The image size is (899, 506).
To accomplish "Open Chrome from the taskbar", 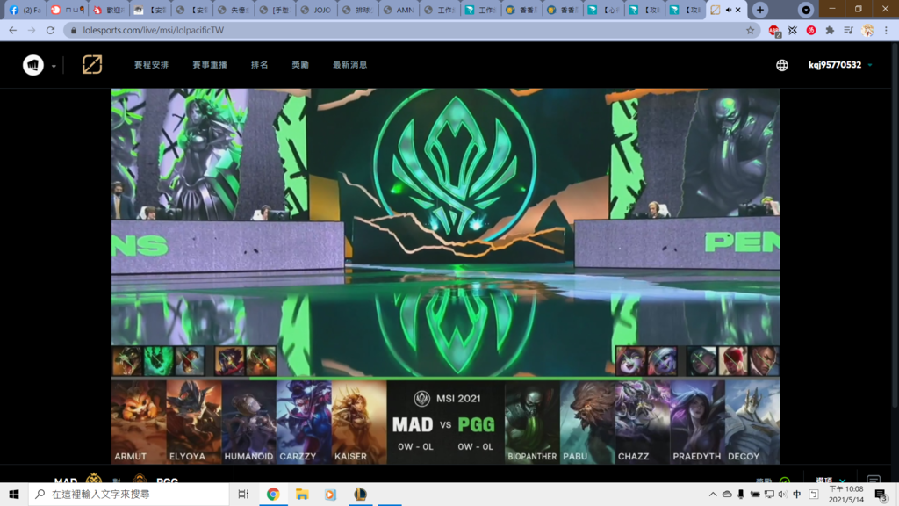I will (273, 494).
